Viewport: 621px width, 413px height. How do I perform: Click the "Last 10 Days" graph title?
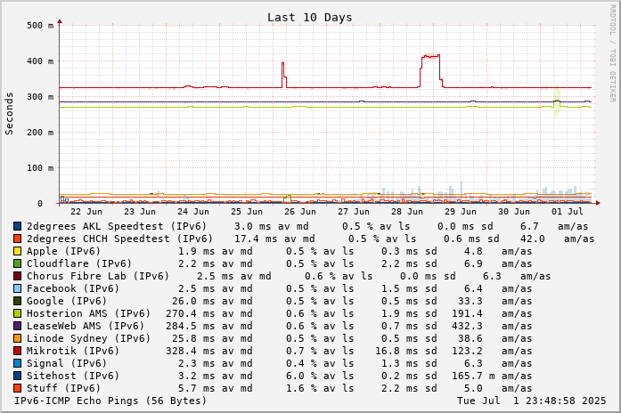coord(309,18)
